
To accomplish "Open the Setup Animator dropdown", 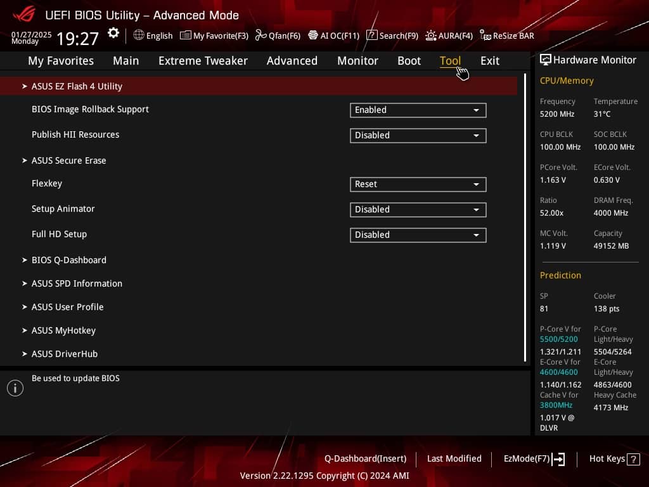I will [x=418, y=209].
